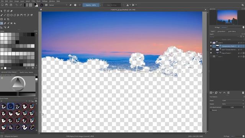Select the Polygon tool
The image size is (245, 138).
tap(15, 15)
